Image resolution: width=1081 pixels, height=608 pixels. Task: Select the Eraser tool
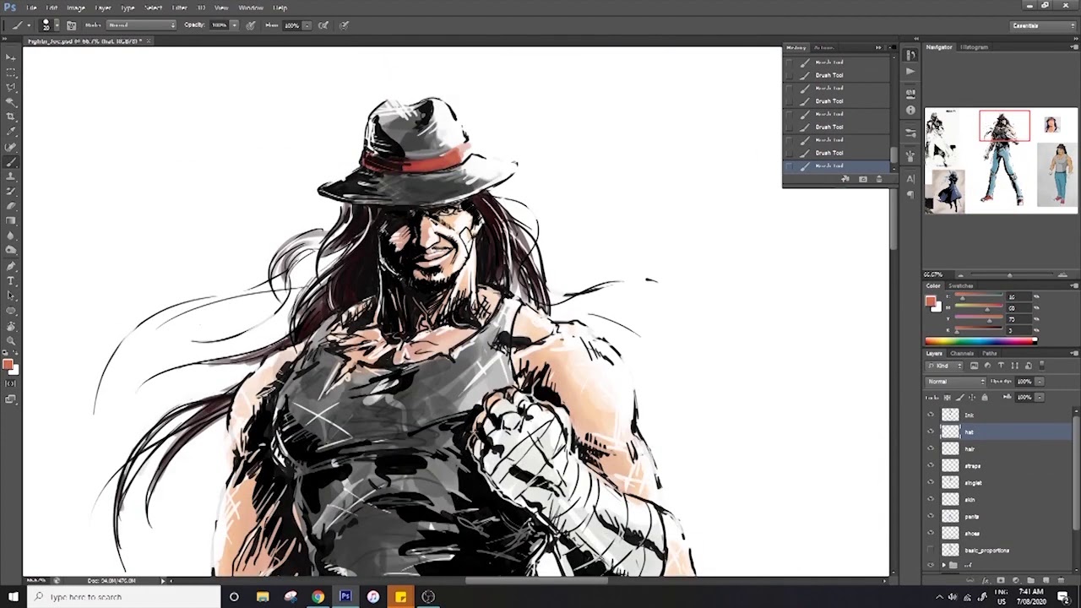pos(10,205)
